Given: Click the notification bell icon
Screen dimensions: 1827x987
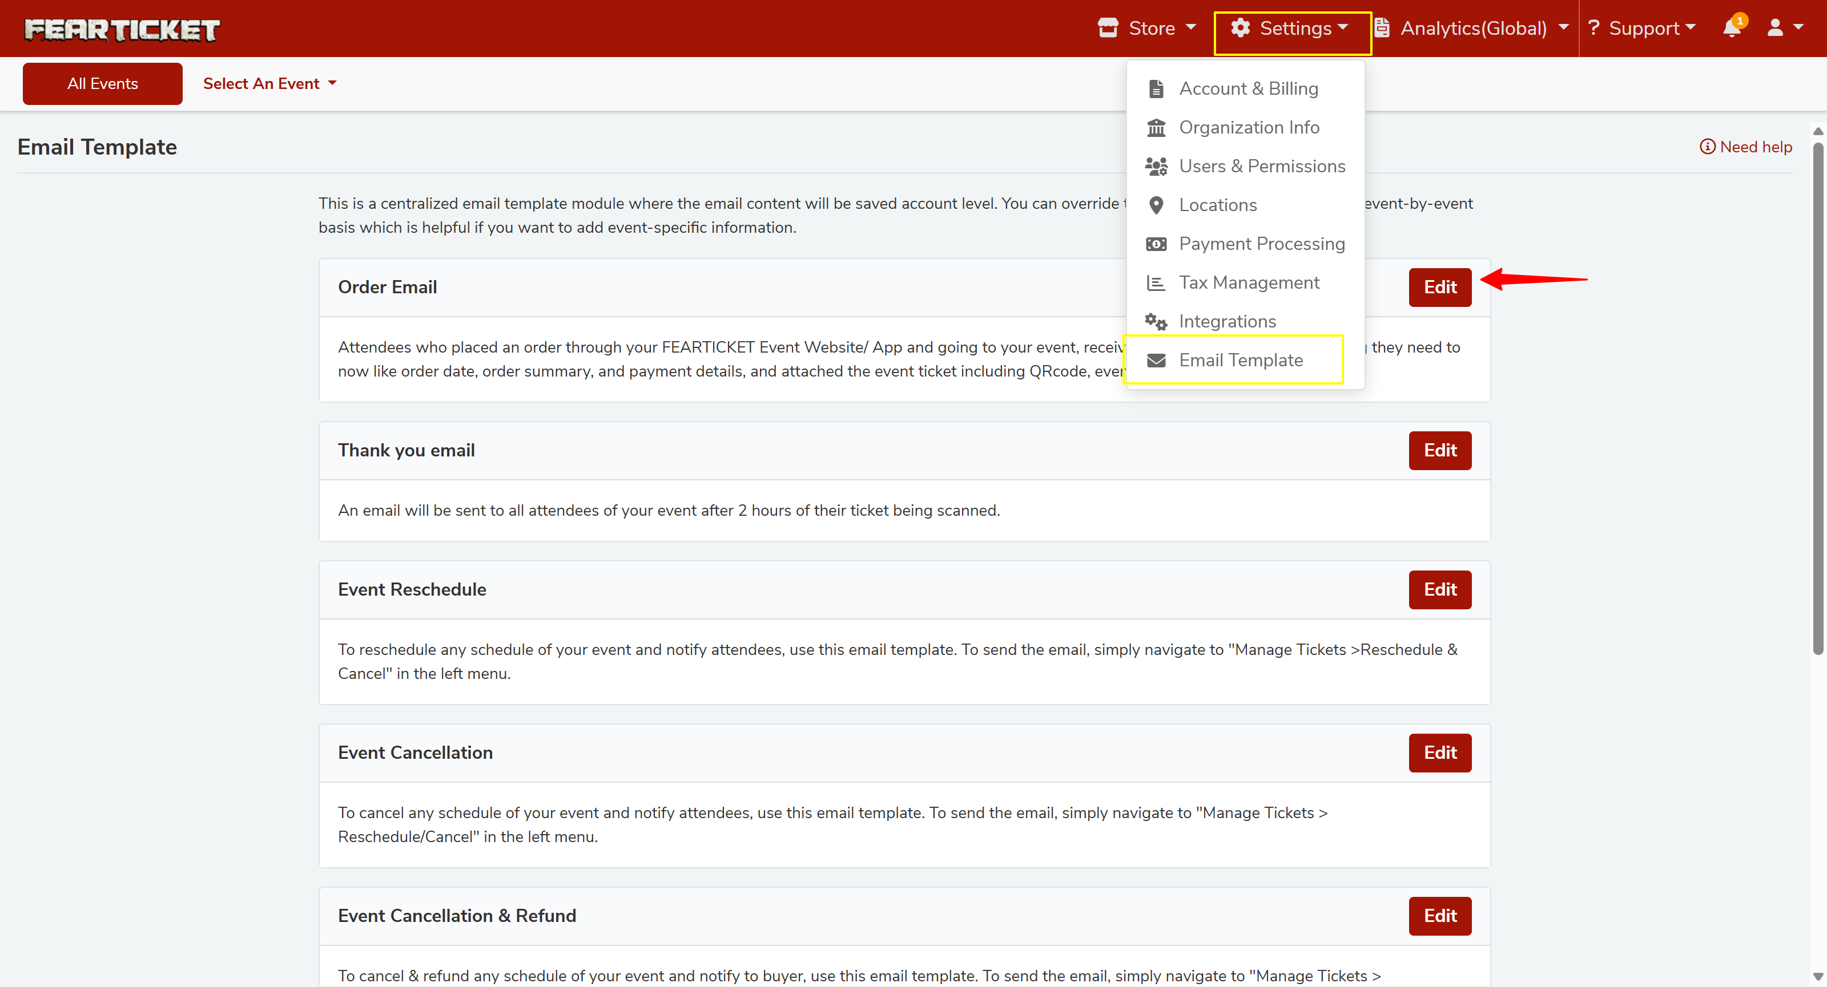Looking at the screenshot, I should click(x=1731, y=29).
